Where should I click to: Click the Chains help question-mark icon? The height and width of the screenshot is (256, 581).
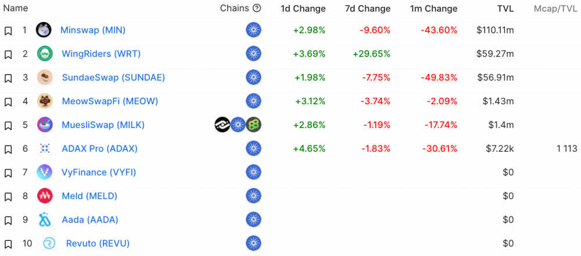[x=257, y=8]
